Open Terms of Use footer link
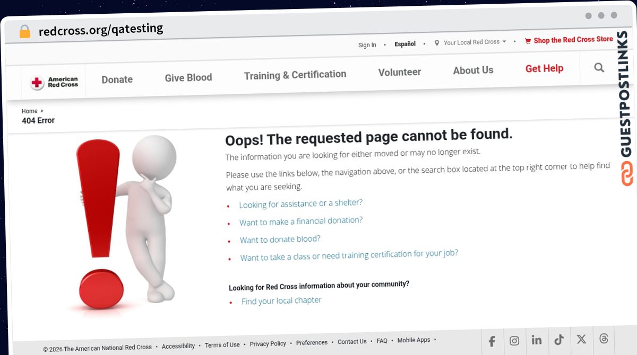Screen dimensions: 637x355 click(222, 345)
